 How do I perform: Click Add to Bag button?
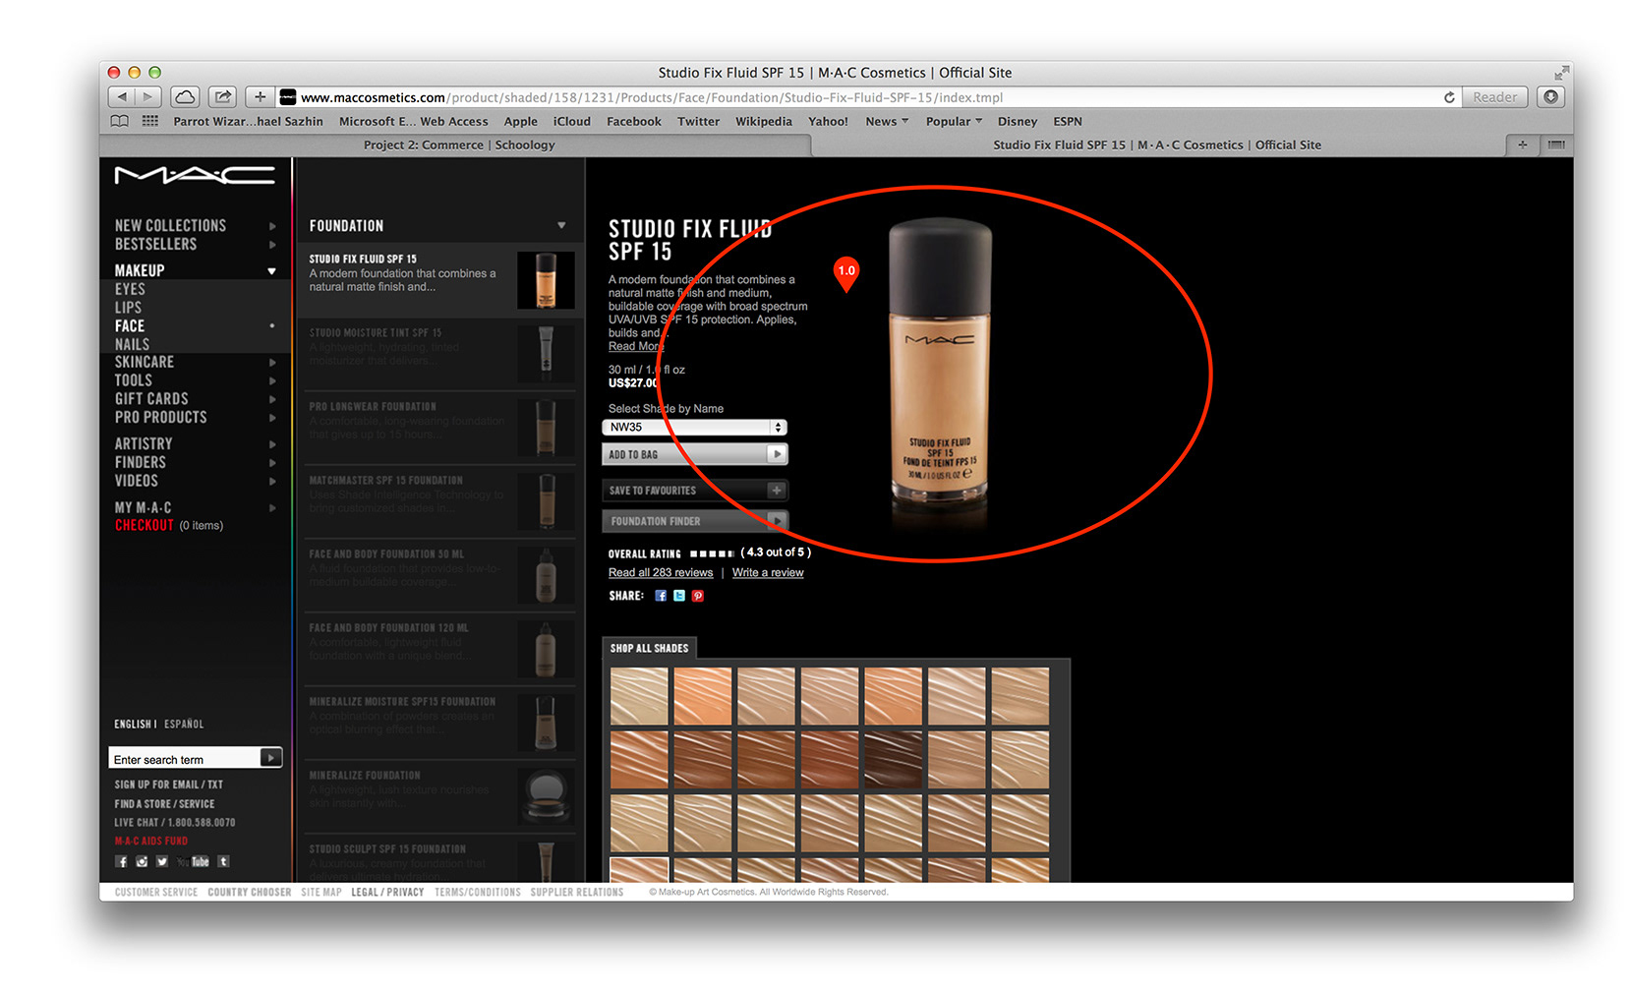[694, 454]
